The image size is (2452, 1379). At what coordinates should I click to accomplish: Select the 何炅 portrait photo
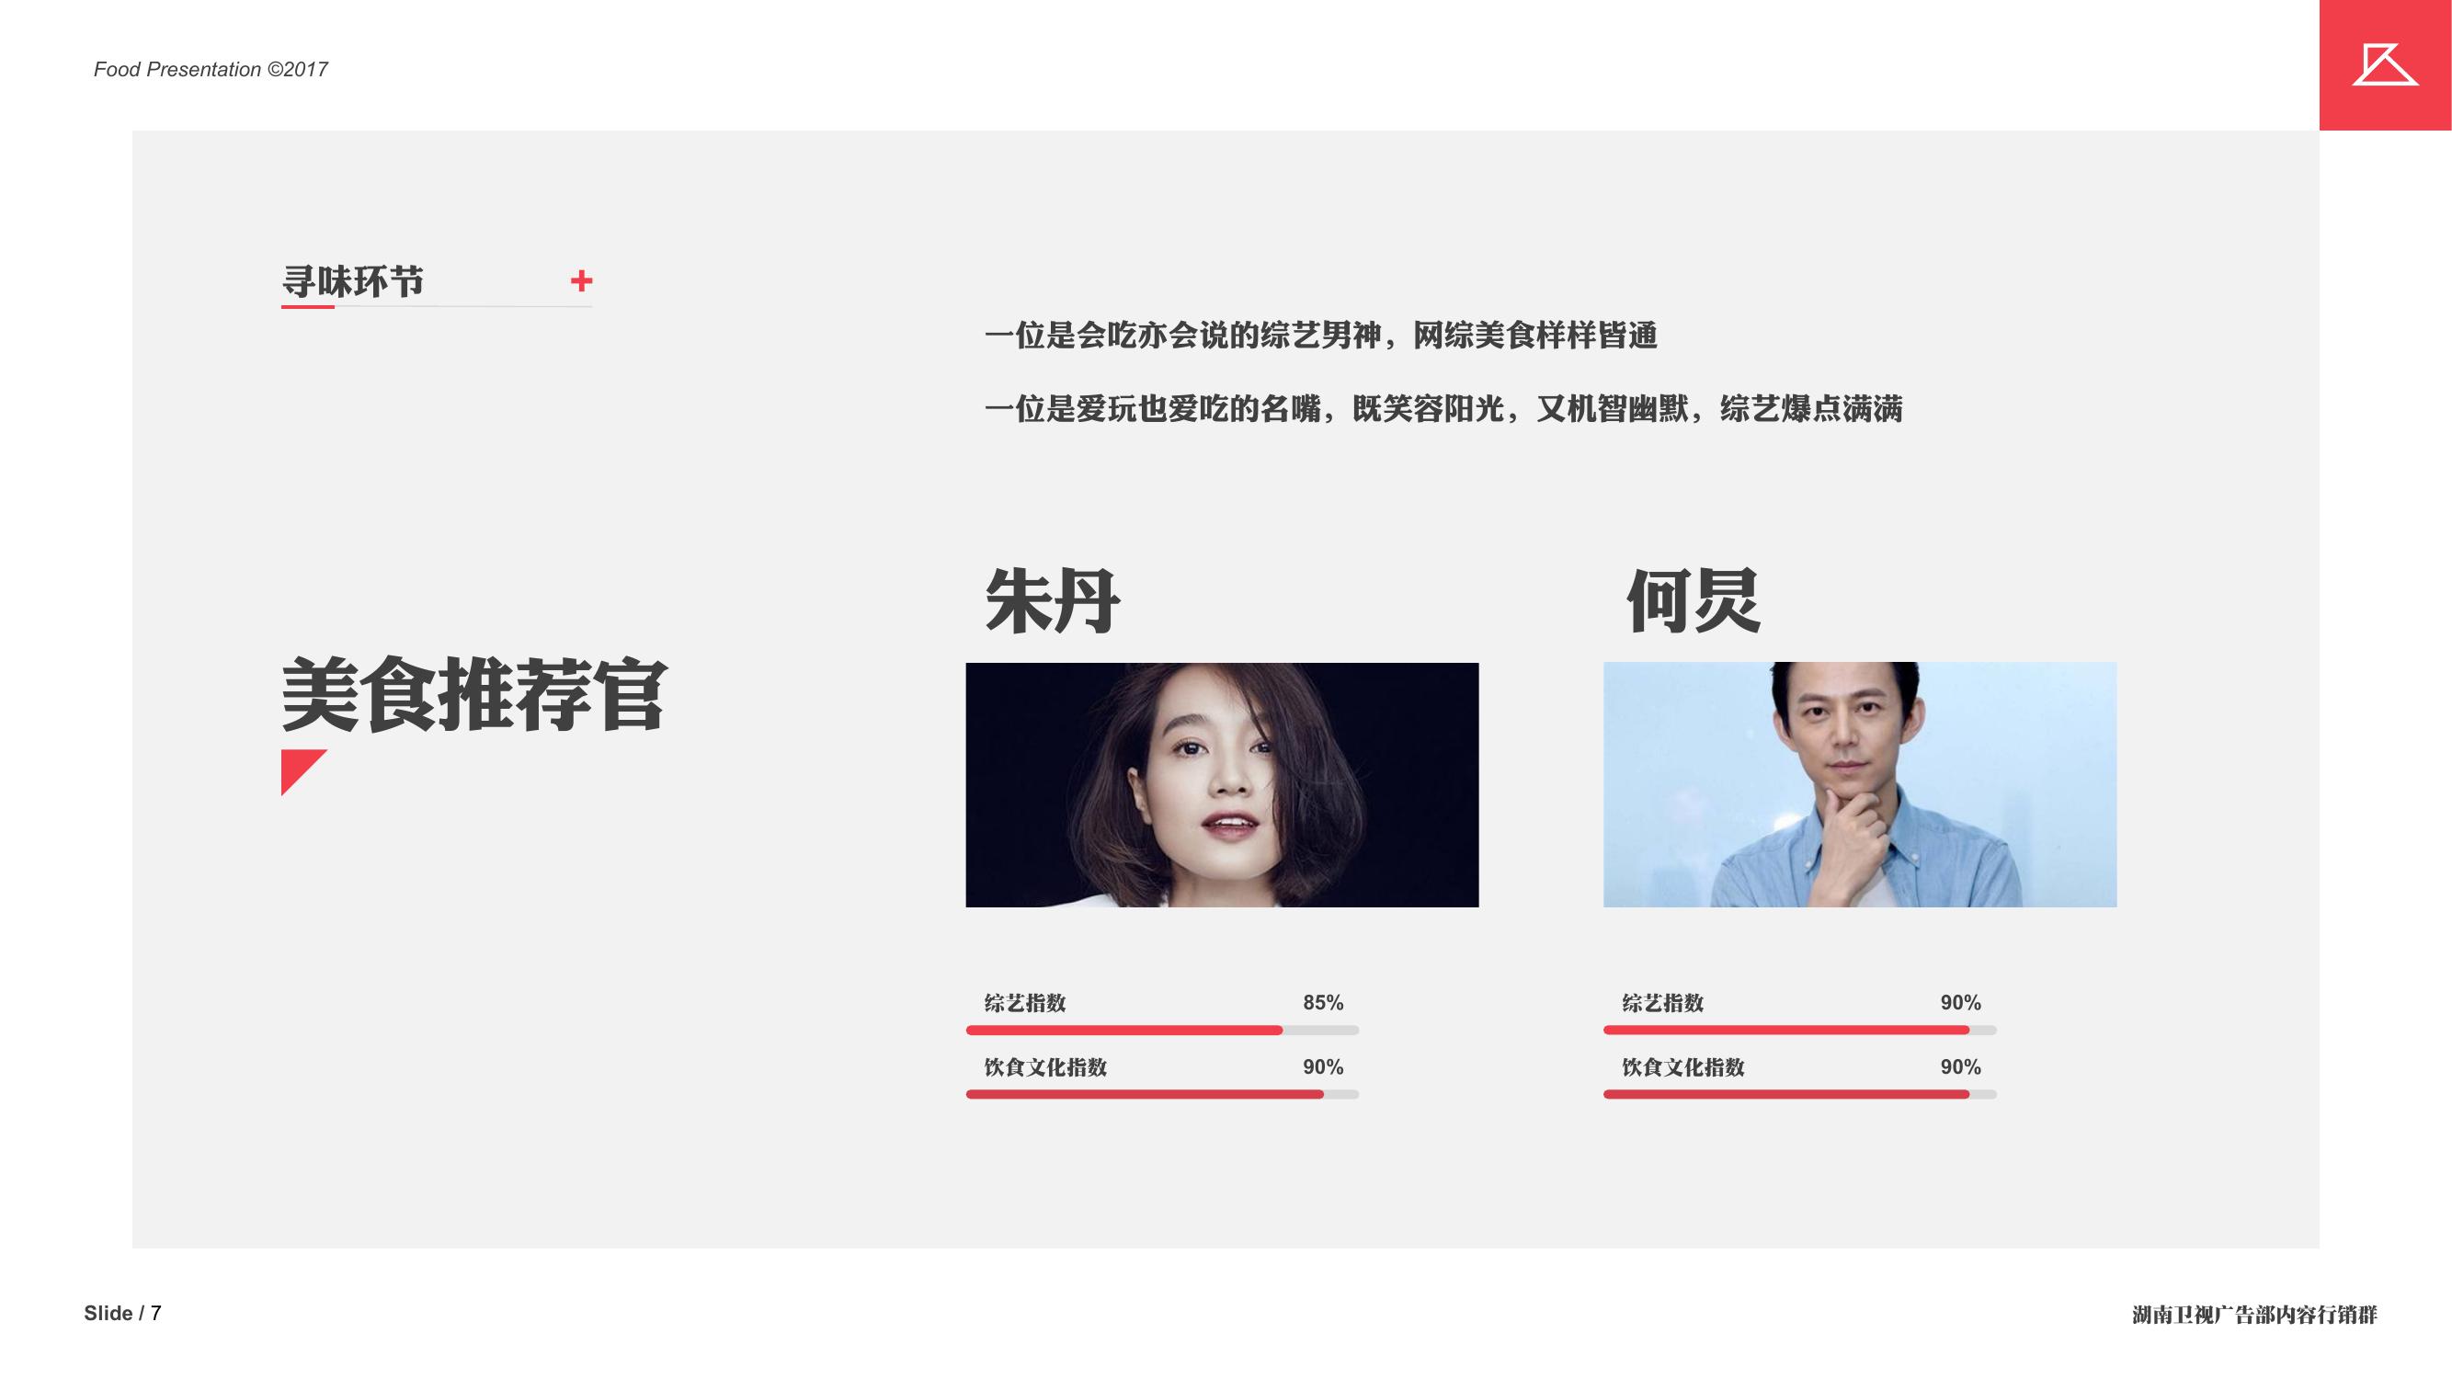(x=1860, y=785)
